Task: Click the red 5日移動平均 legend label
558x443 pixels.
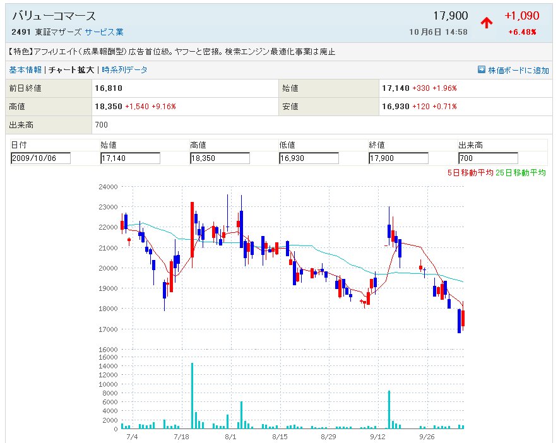Action: (x=471, y=172)
